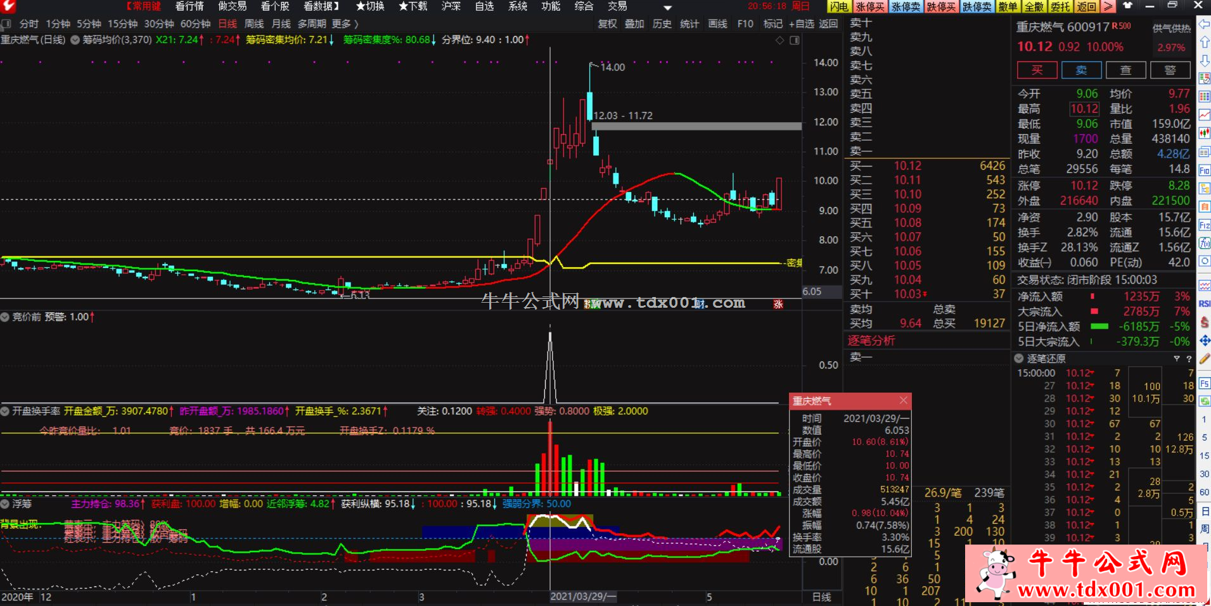Toggle the 逐笔还原 panel circle button
The width and height of the screenshot is (1211, 606).
tap(1019, 358)
